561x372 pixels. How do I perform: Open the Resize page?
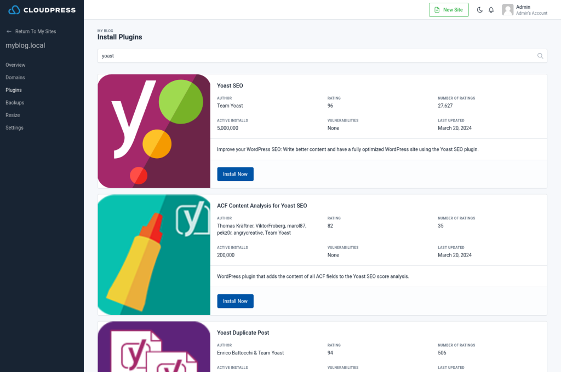tap(13, 115)
